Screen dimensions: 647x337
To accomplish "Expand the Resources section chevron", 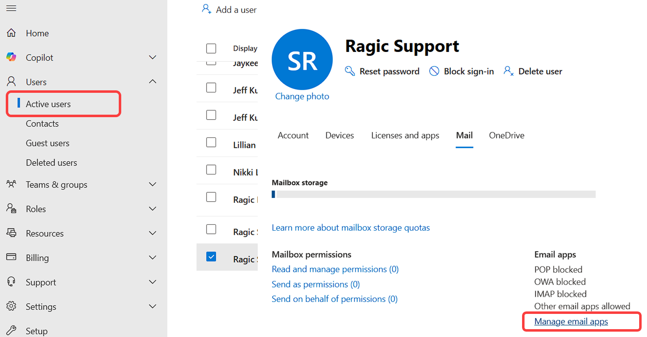I will click(x=153, y=233).
